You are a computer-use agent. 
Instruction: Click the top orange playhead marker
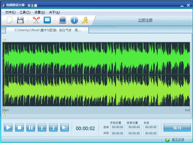point(4,40)
